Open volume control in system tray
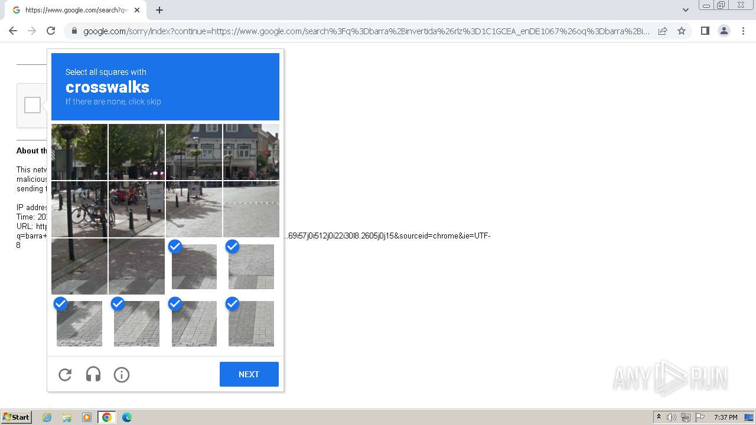Image resolution: width=756 pixels, height=425 pixels. coord(672,417)
